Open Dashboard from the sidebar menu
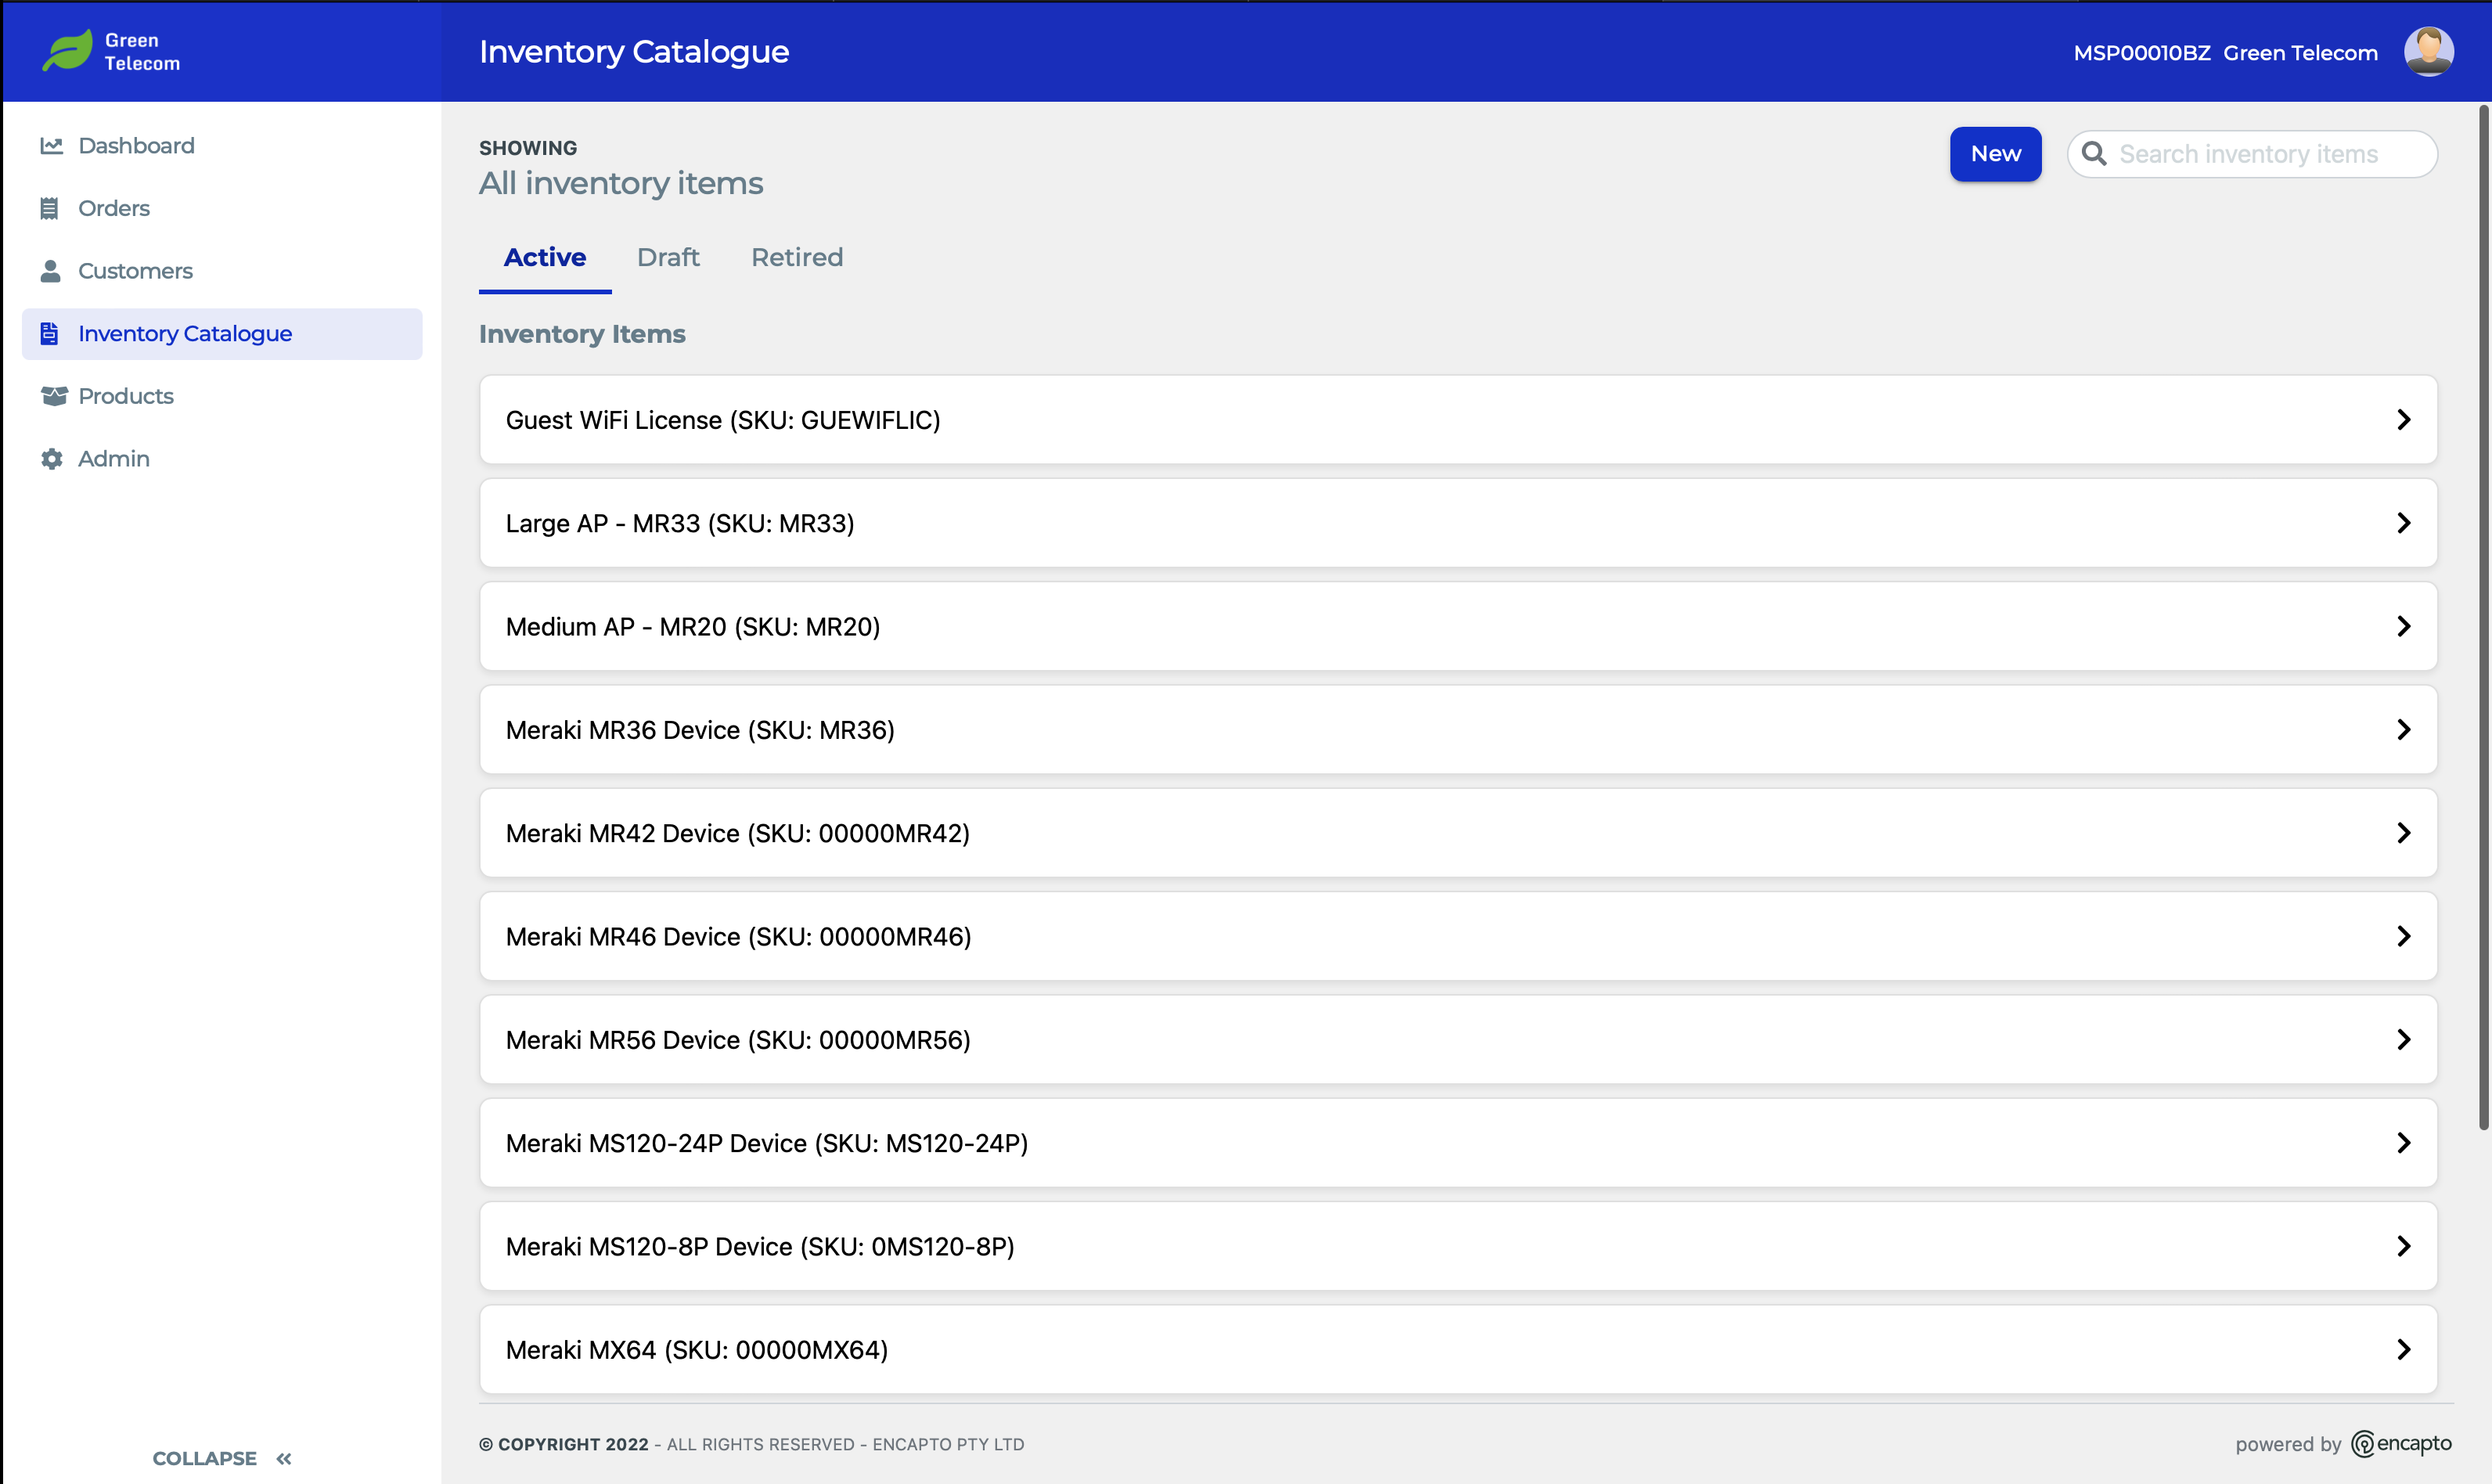Viewport: 2492px width, 1484px height. point(222,146)
